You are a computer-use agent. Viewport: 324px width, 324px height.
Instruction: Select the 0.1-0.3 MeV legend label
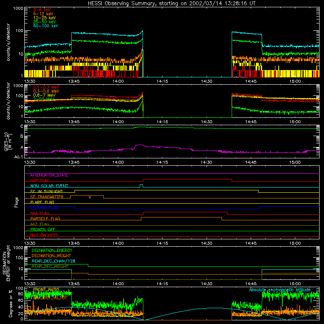click(x=46, y=87)
